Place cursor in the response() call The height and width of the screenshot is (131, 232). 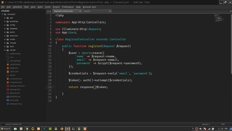pos(88,87)
